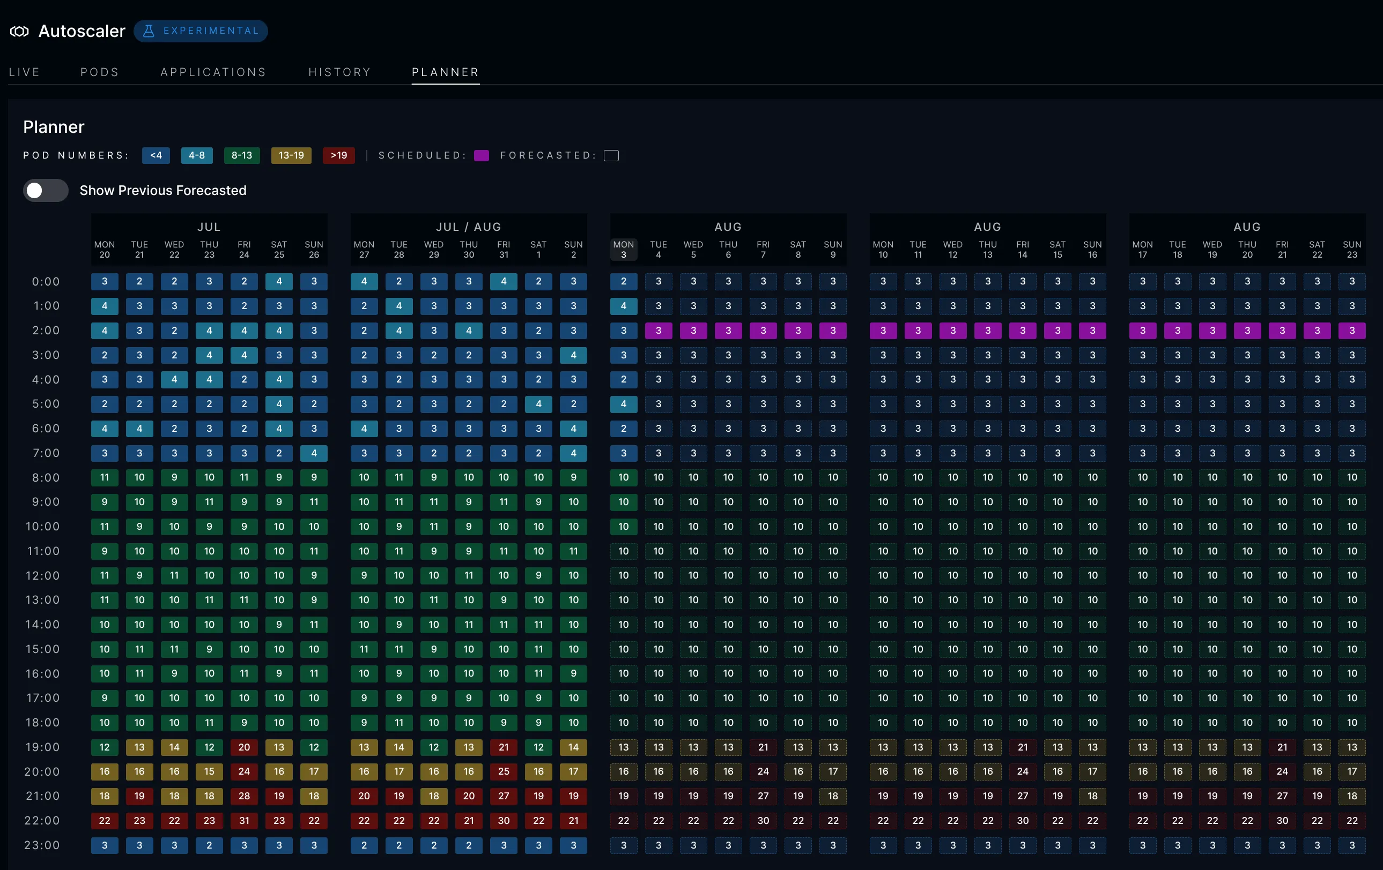Click the 22:00 row time label

(42, 821)
